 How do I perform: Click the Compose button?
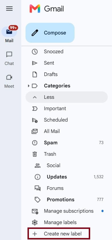click(x=50, y=33)
